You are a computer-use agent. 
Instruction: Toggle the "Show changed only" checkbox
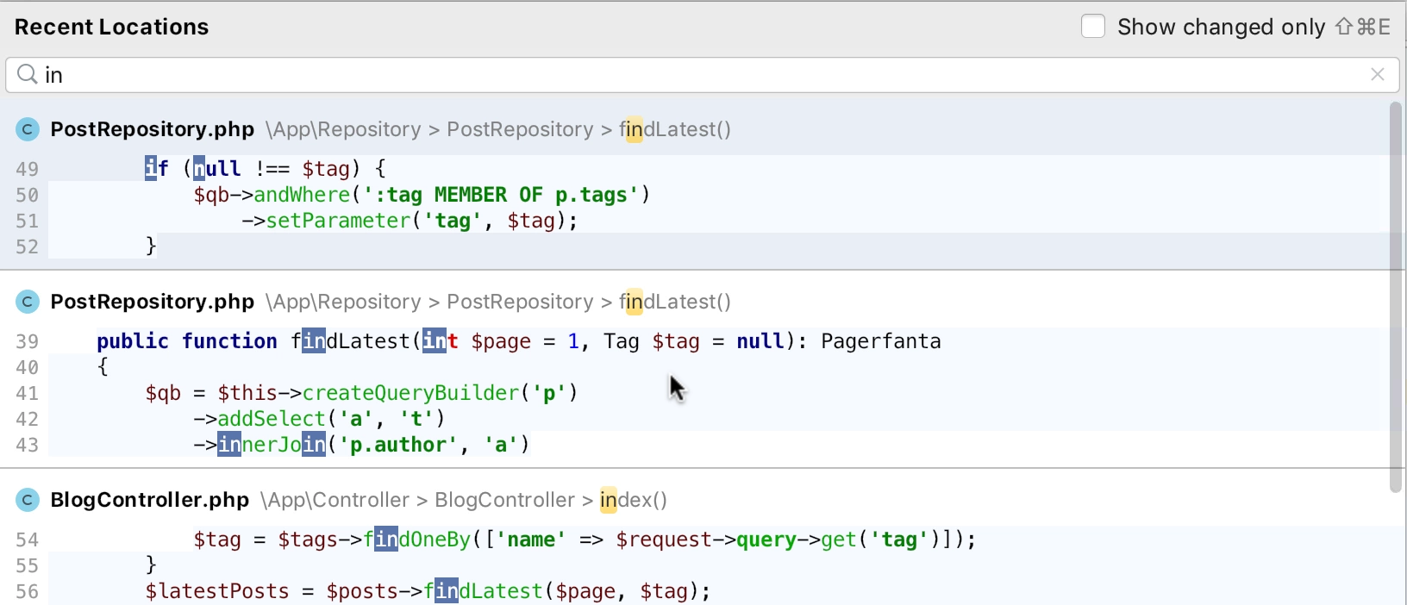pos(1093,27)
